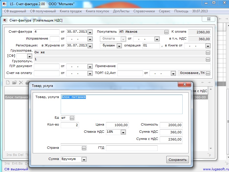Expand the Ставка НДС 18% dropdown
This screenshot has height=172, width=229.
(123, 132)
